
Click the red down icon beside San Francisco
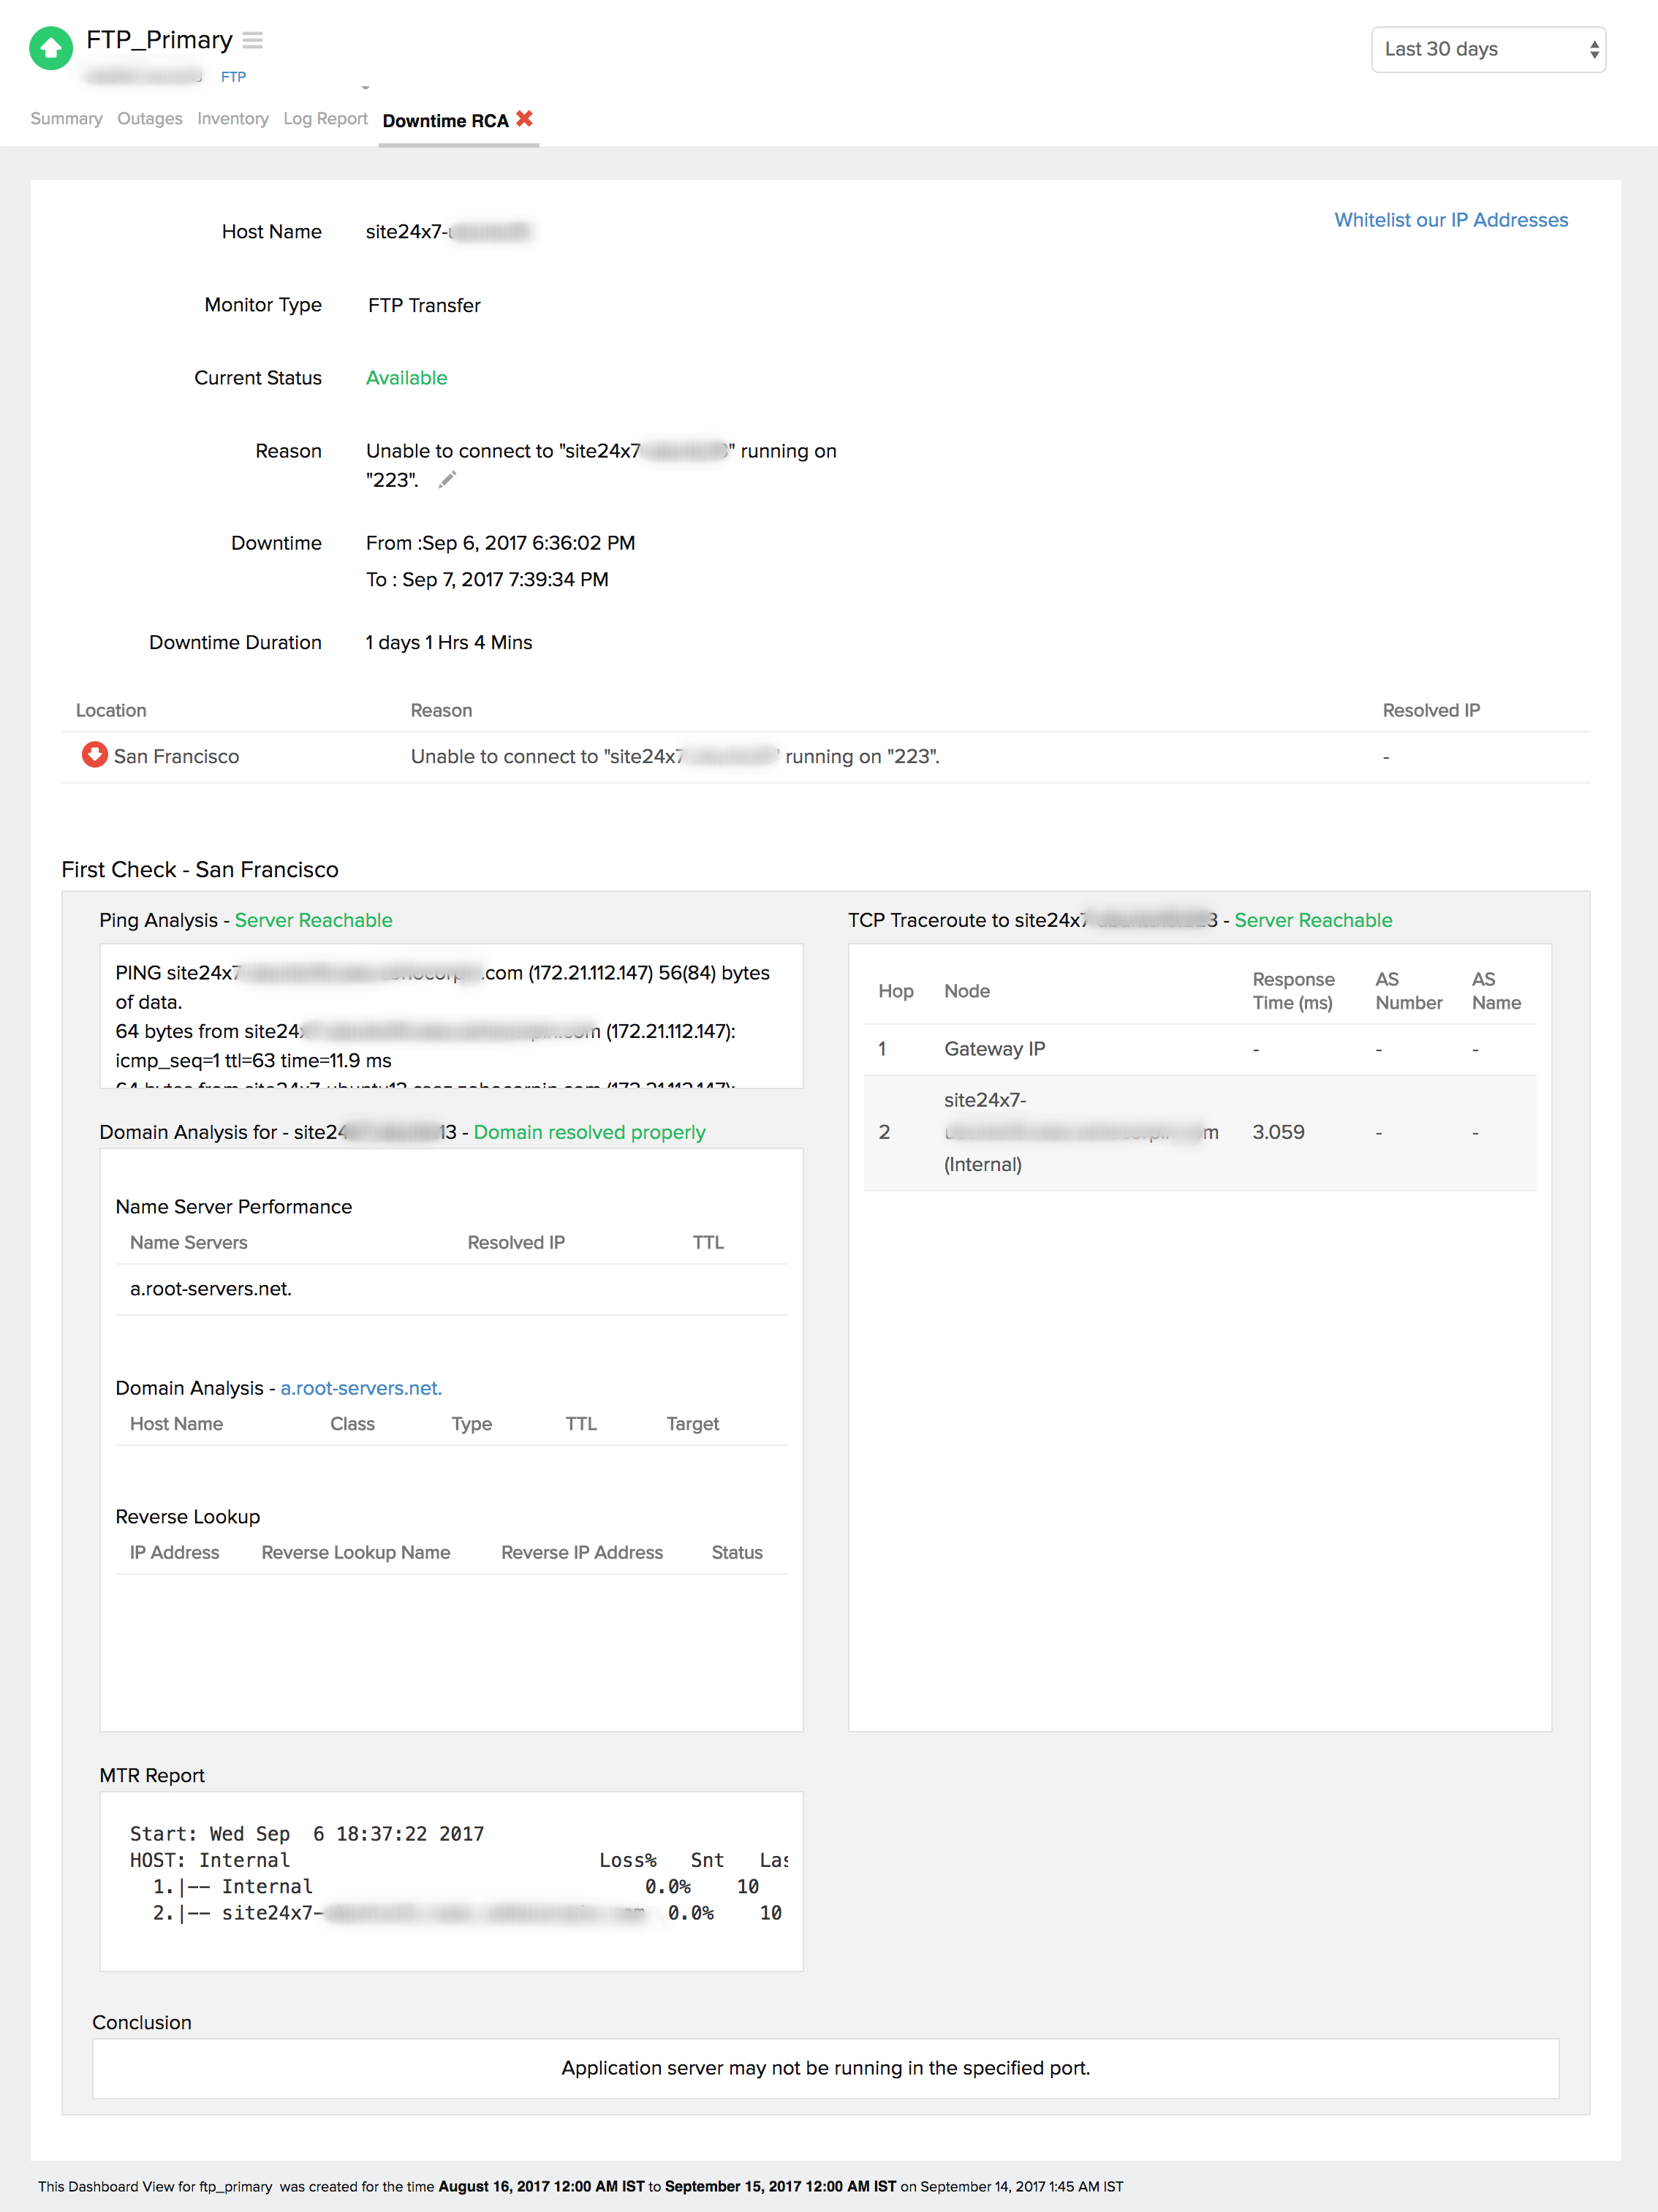pyautogui.click(x=94, y=755)
